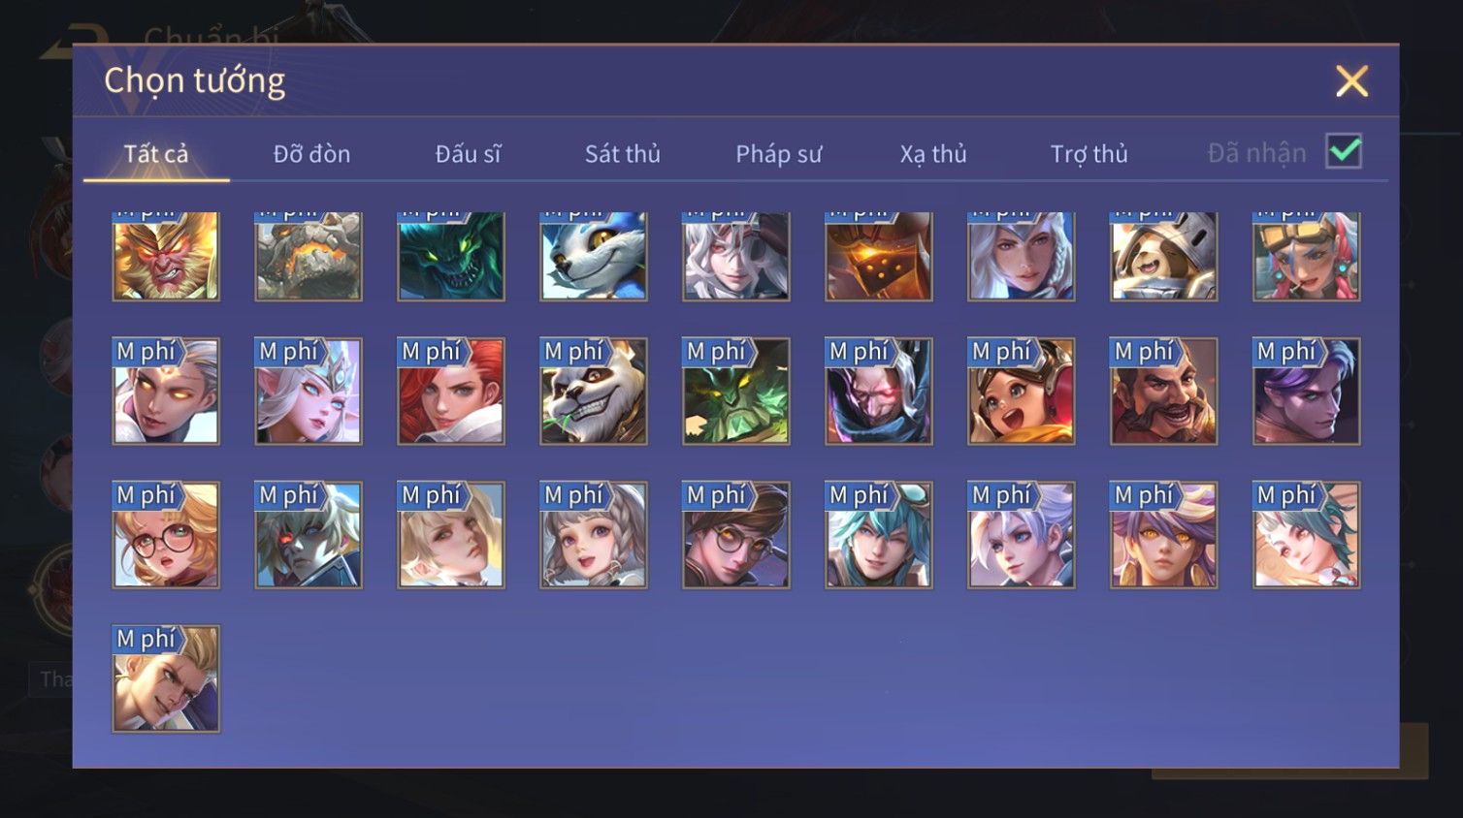1463x818 pixels.
Task: Show the Xạ thủ hero category
Action: 933,153
